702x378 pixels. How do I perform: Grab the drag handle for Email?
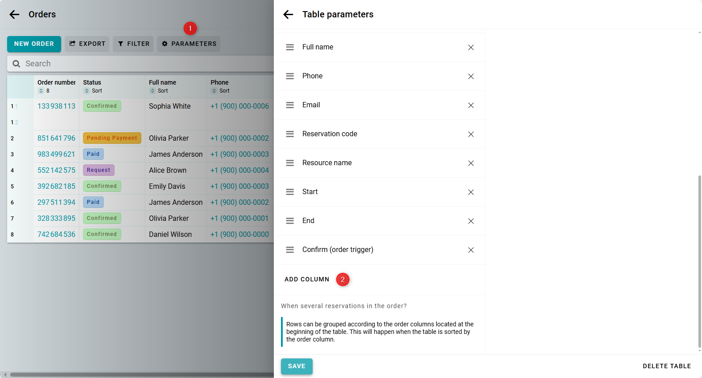tap(290, 105)
